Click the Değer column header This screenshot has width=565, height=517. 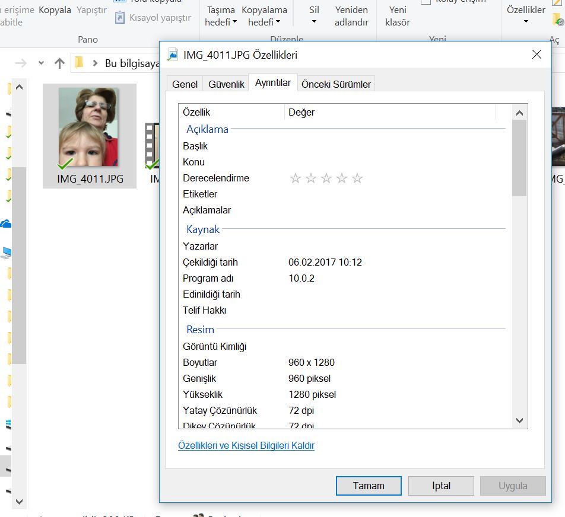coord(390,112)
